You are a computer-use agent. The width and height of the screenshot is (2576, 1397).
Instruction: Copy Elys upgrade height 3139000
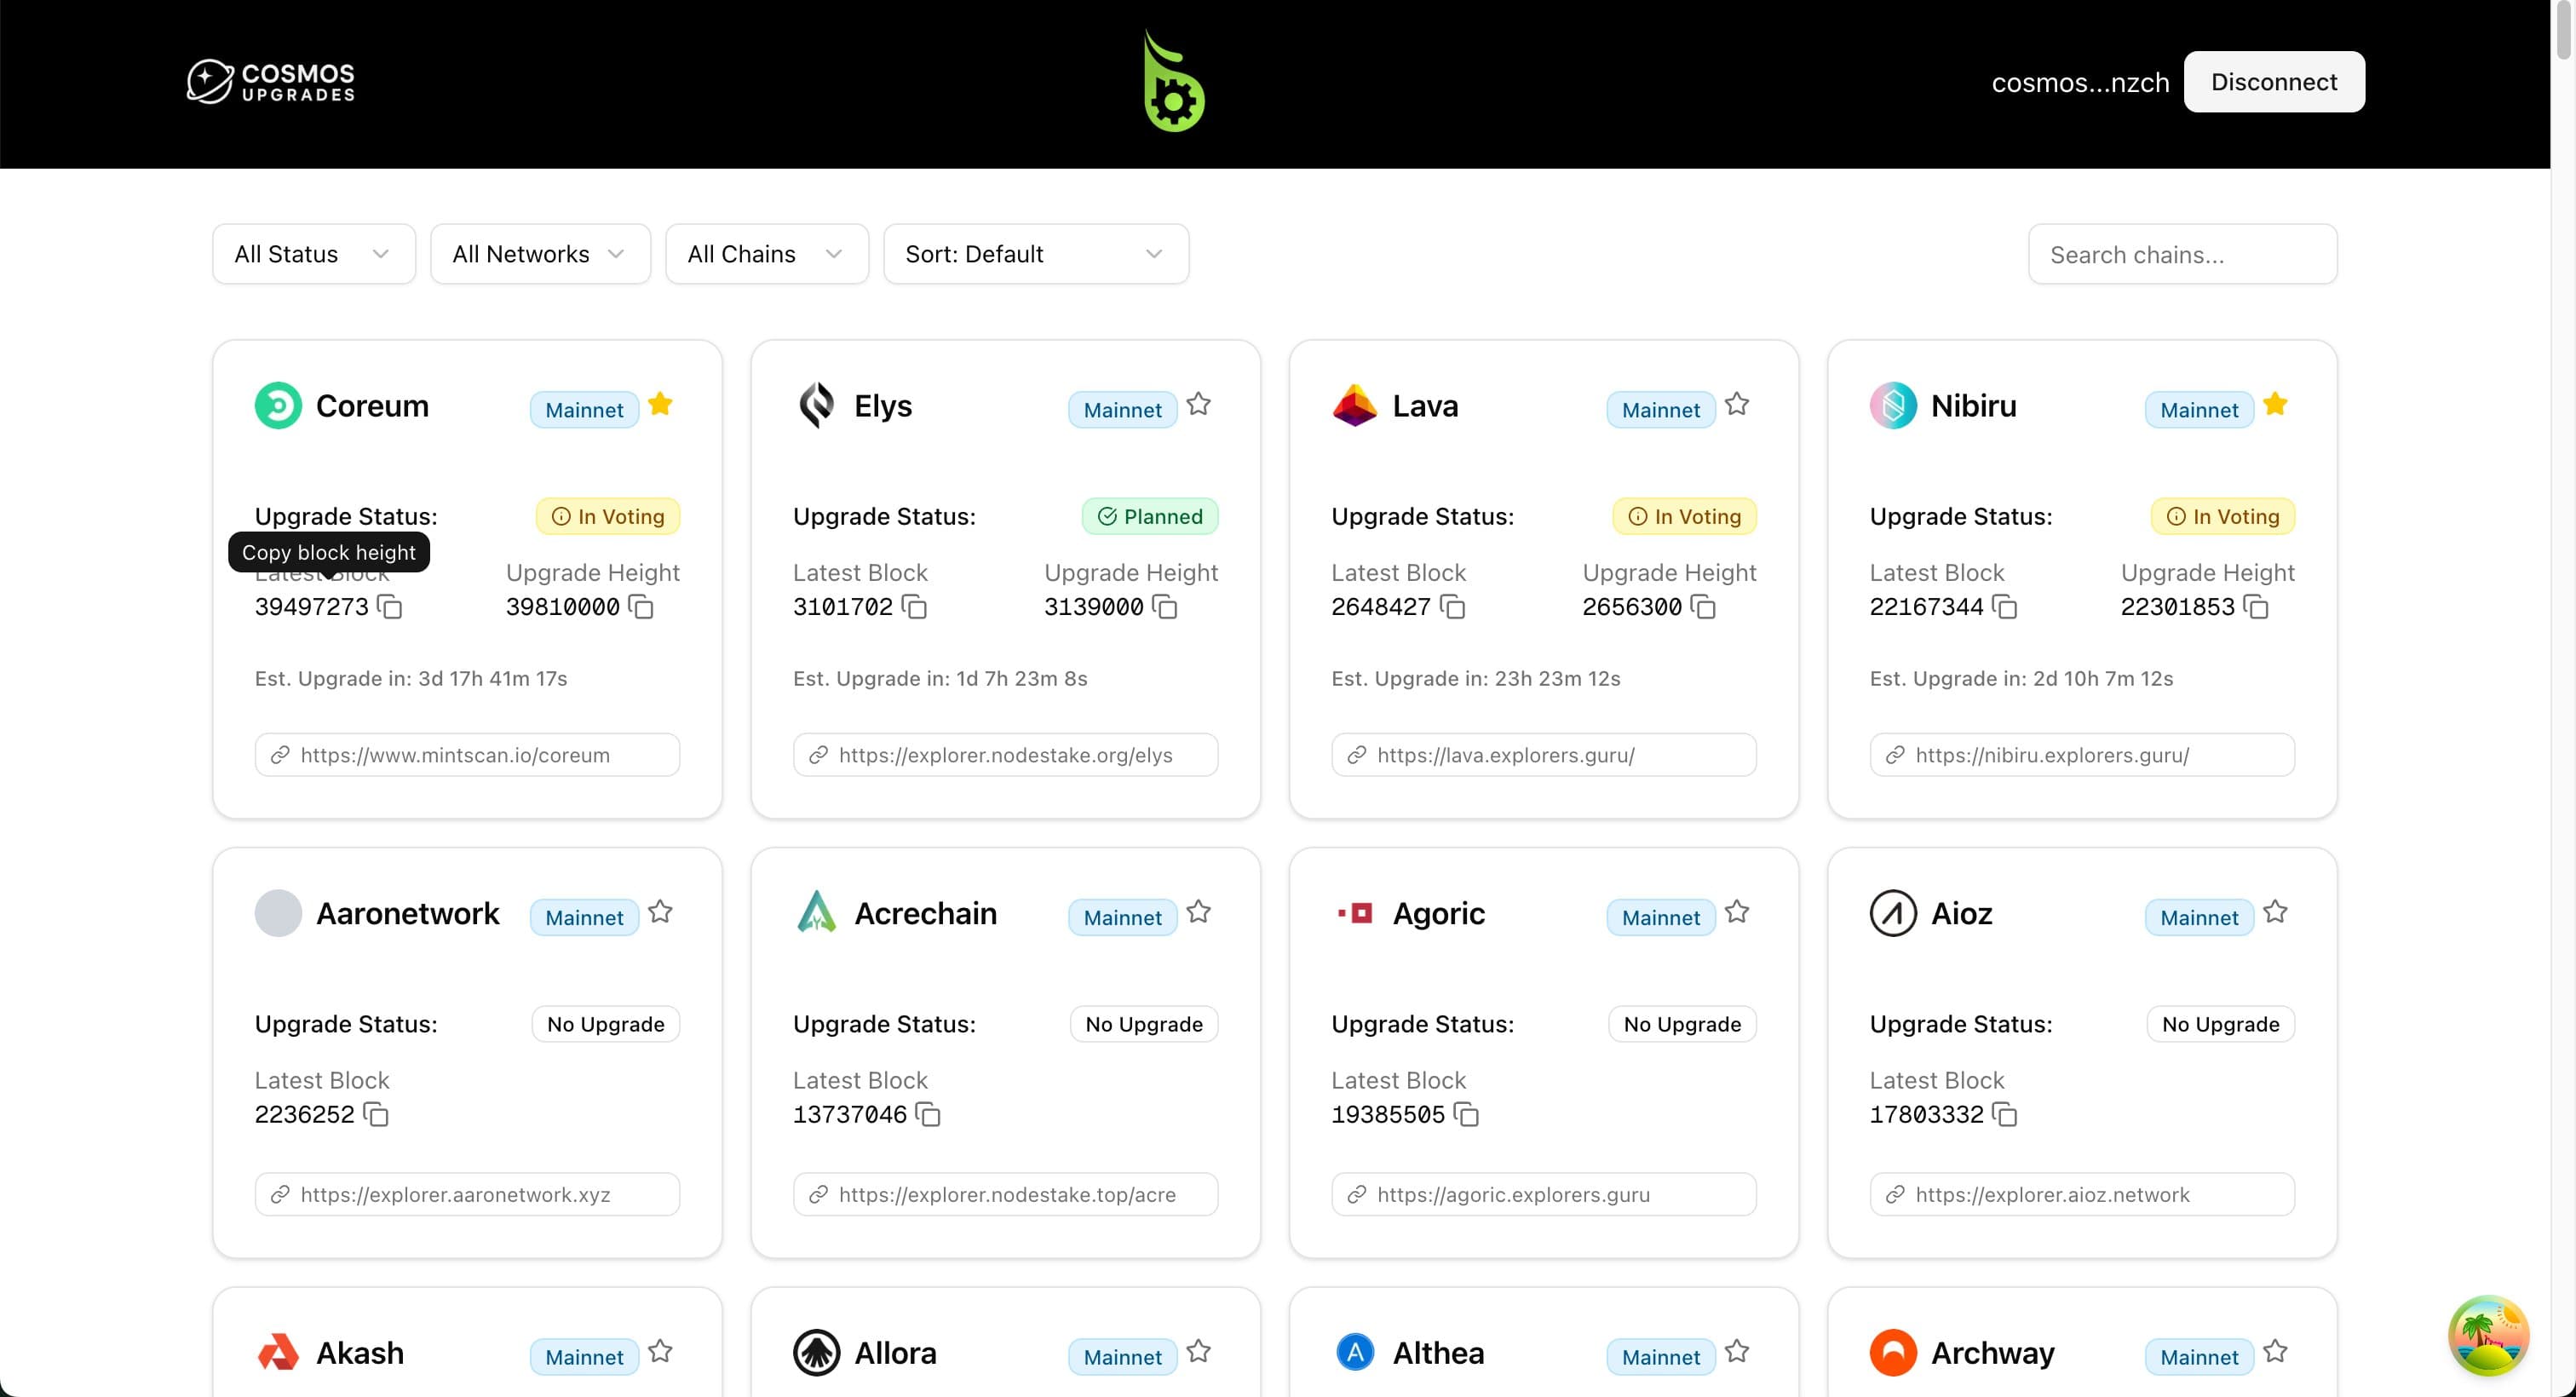tap(1165, 607)
